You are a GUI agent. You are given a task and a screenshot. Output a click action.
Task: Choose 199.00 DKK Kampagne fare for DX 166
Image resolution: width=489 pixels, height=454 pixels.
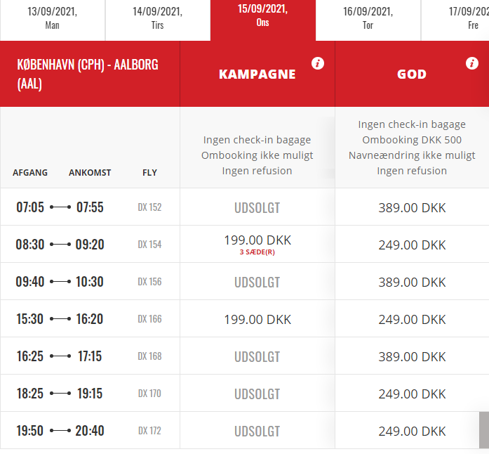[x=257, y=318]
